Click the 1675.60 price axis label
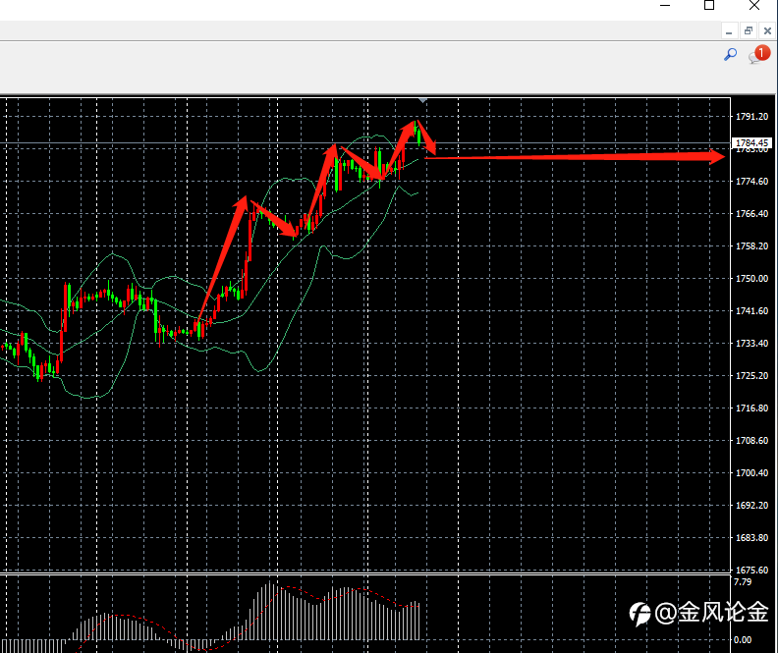Viewport: 778px width, 653px height. [751, 571]
